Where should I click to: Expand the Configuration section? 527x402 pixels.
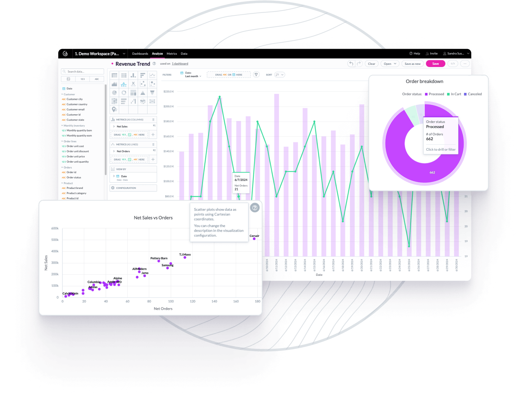pyautogui.click(x=133, y=188)
